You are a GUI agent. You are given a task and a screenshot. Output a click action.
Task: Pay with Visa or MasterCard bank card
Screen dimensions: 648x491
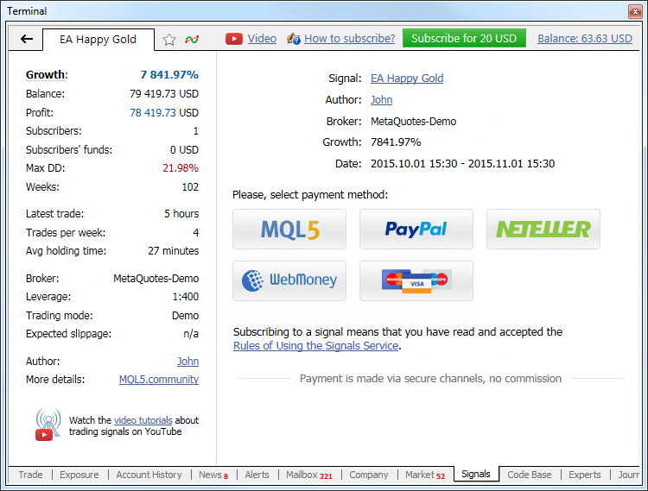[x=416, y=280]
